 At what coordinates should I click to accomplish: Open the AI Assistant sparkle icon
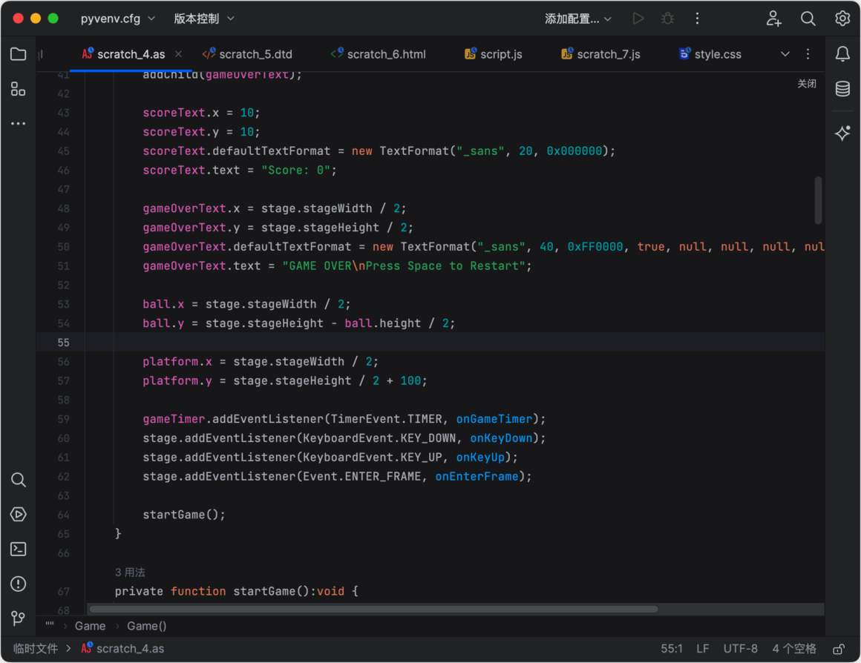(x=842, y=133)
